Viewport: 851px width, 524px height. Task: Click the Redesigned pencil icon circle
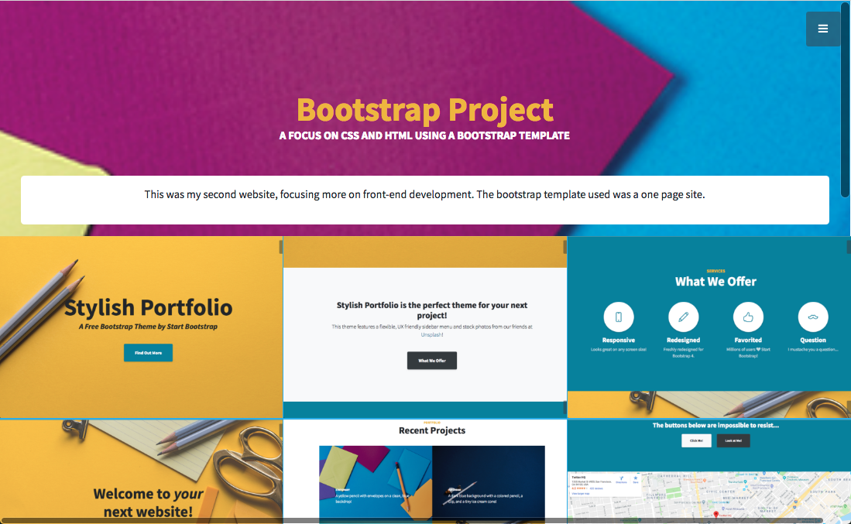(x=683, y=317)
